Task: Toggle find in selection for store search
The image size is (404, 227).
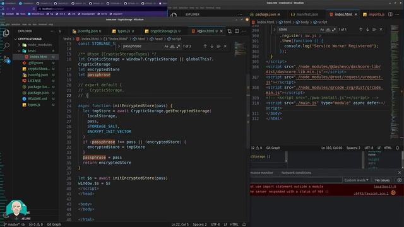Action: [x=374, y=30]
